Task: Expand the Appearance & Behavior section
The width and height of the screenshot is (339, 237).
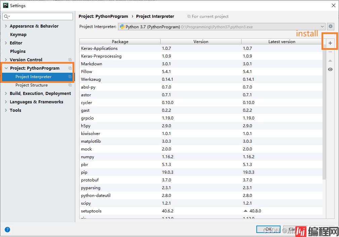Action: 6,26
